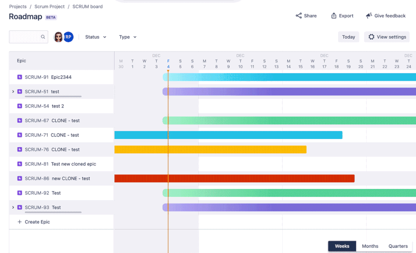
Task: Toggle the RP avatar filter
Action: click(68, 37)
